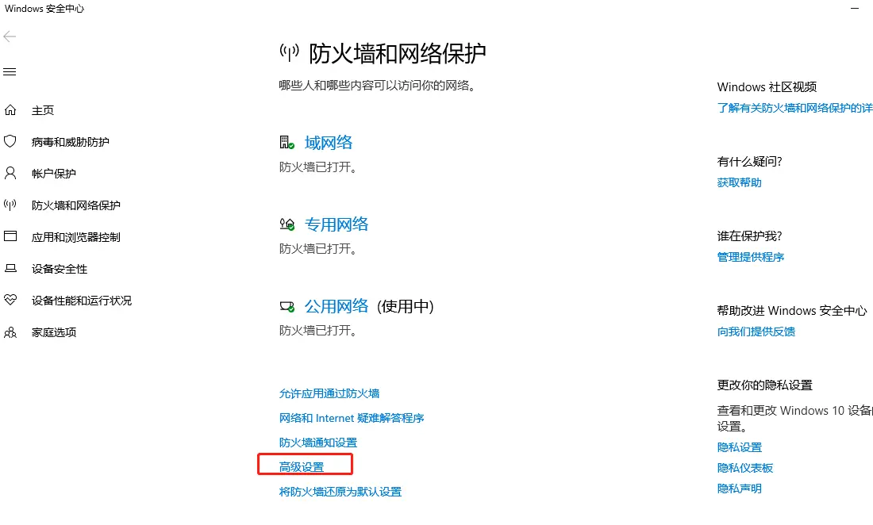Click the family icon for 家庭选项
Image resolution: width=873 pixels, height=525 pixels.
[x=10, y=332]
